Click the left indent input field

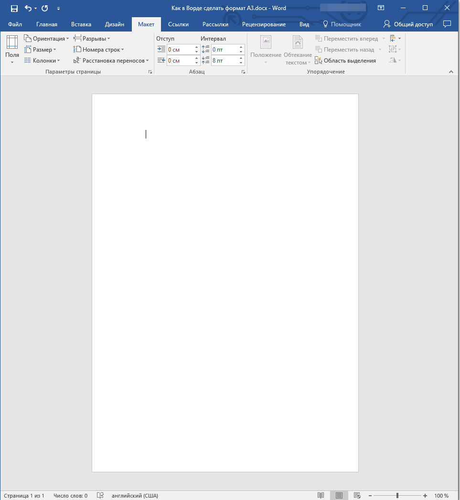[180, 50]
